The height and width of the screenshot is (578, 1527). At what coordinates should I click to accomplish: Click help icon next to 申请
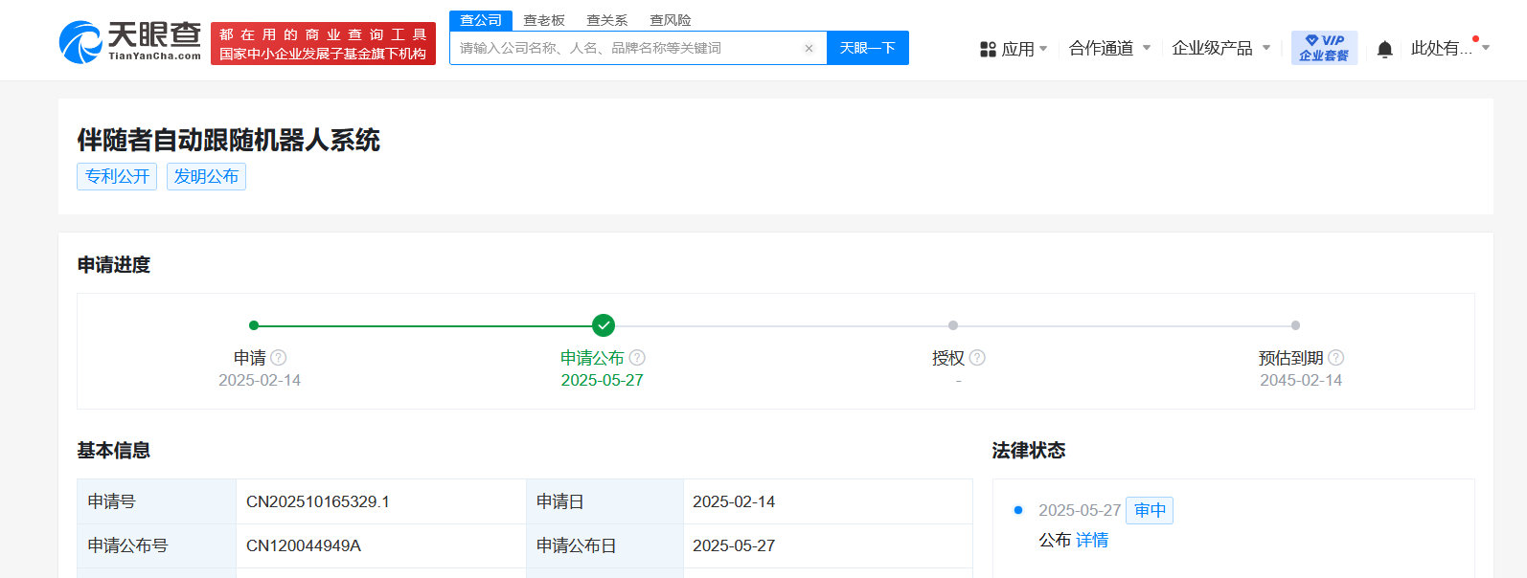click(279, 358)
